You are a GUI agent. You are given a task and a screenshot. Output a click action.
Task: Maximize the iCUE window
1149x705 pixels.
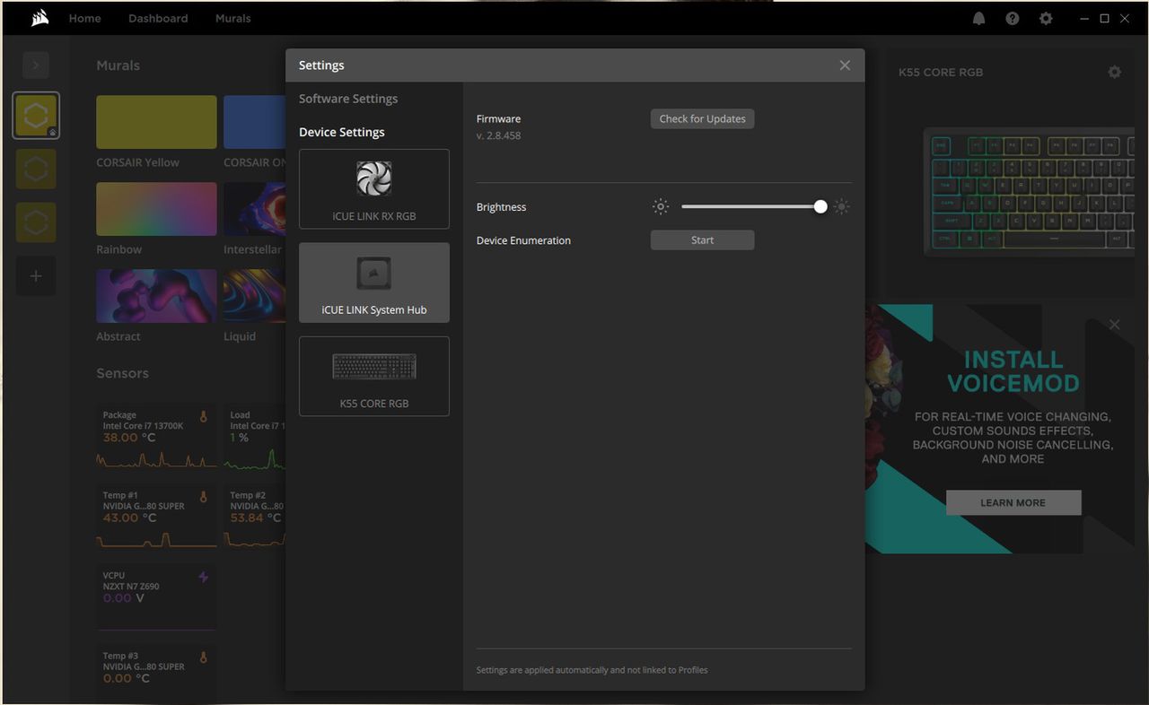(x=1105, y=18)
